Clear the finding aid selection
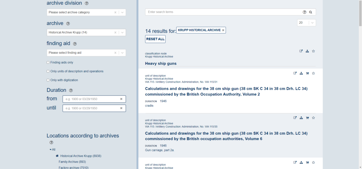This screenshot has height=169, width=362. click(115, 53)
